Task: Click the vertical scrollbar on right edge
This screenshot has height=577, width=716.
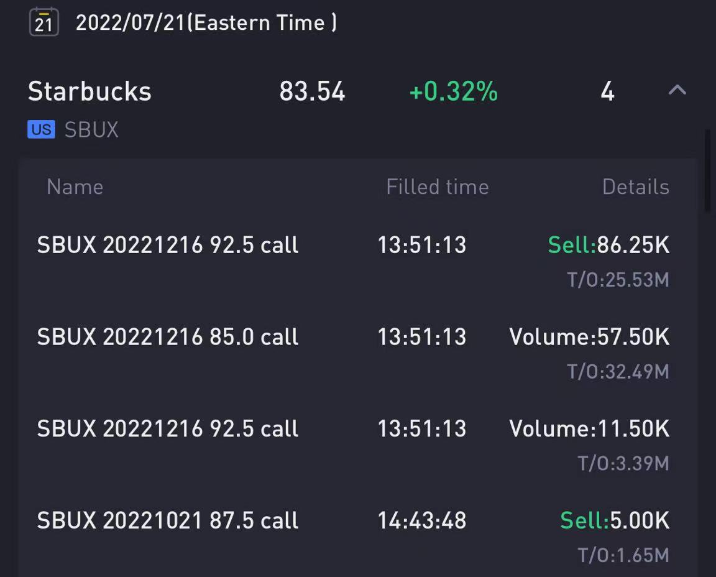Action: click(707, 170)
